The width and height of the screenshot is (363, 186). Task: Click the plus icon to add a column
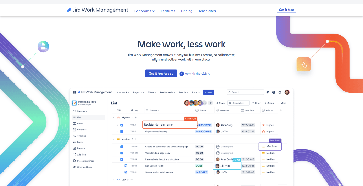point(281,110)
